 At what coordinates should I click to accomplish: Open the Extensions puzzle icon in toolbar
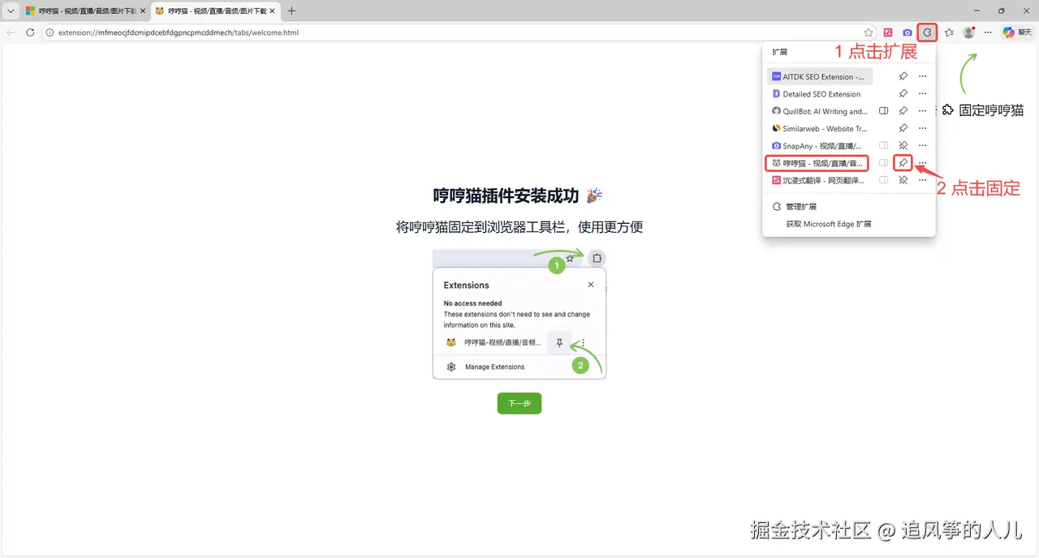point(927,32)
